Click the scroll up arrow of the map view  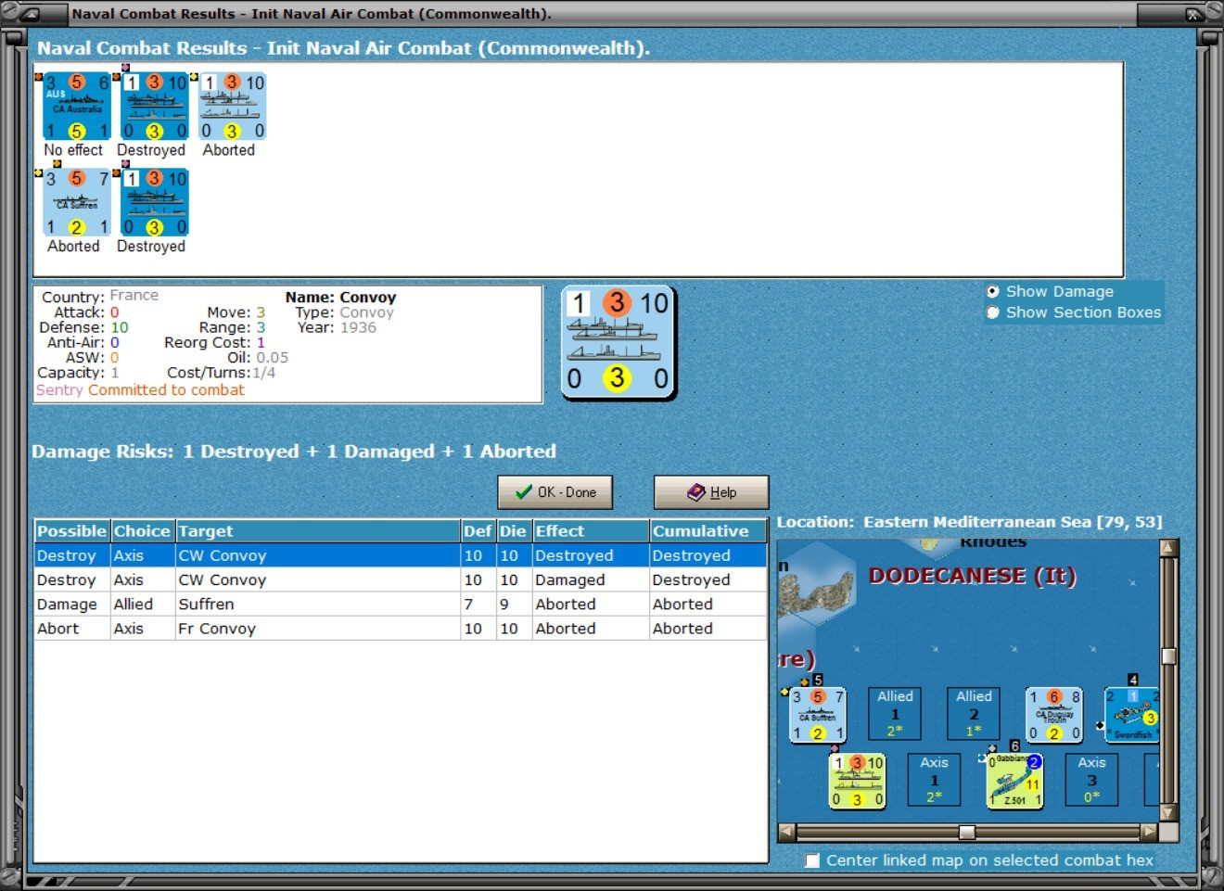(1168, 548)
